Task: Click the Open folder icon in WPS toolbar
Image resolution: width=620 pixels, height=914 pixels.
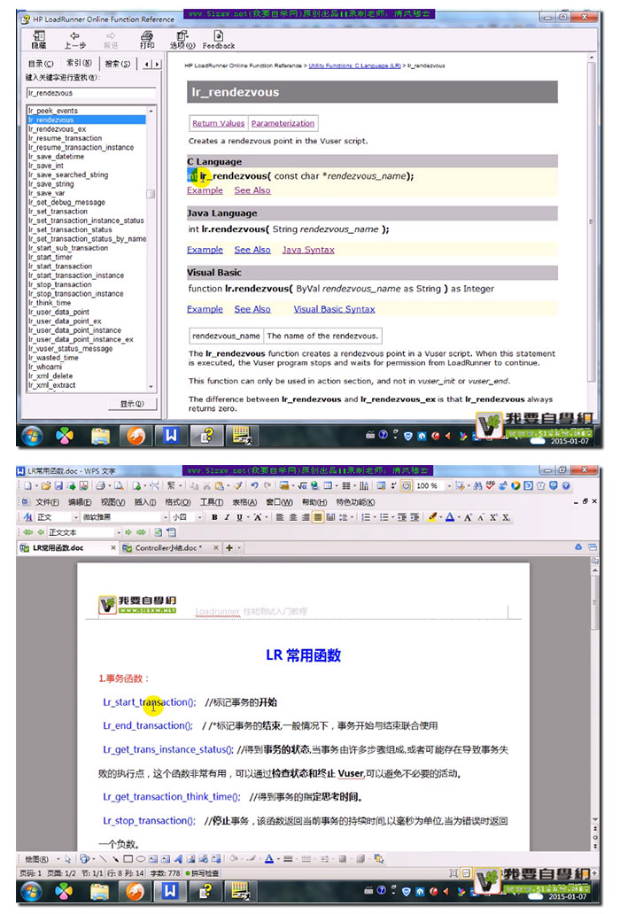Action: pos(46,485)
